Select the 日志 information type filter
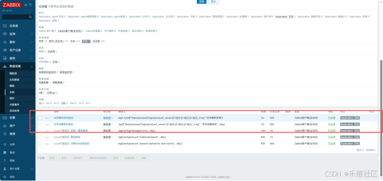 click(86, 41)
